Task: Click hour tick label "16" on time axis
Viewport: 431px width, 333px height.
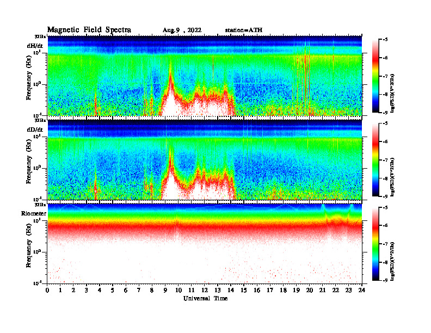Action: [x=257, y=291]
